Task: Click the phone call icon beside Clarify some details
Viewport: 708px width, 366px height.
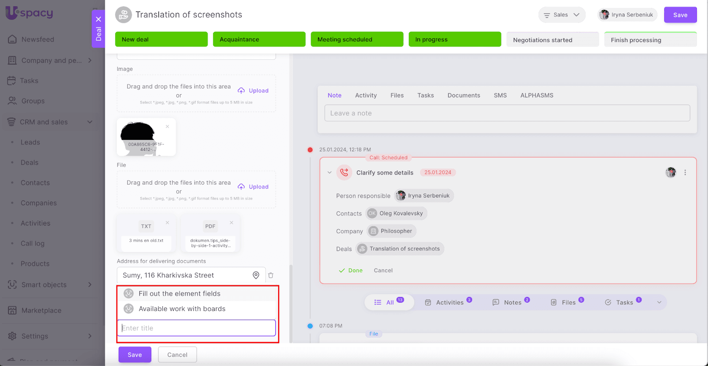Action: (344, 173)
